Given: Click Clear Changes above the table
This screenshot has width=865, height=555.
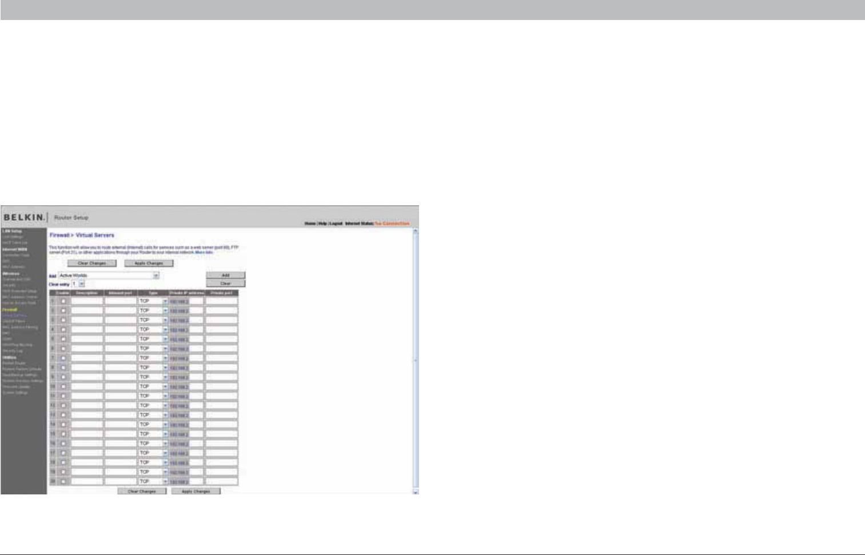Looking at the screenshot, I should pyautogui.click(x=92, y=263).
